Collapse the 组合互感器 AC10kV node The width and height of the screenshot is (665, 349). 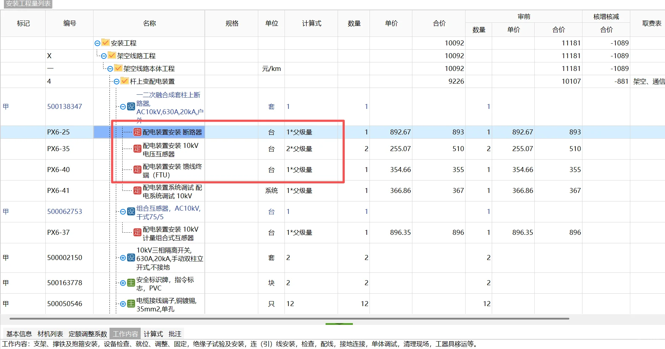point(123,212)
